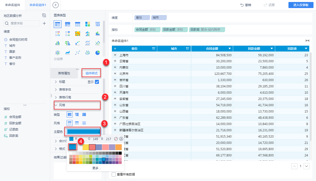The image size is (316, 181).
Task: Choose the second 风格 grid style icon
Action: coord(77,123)
